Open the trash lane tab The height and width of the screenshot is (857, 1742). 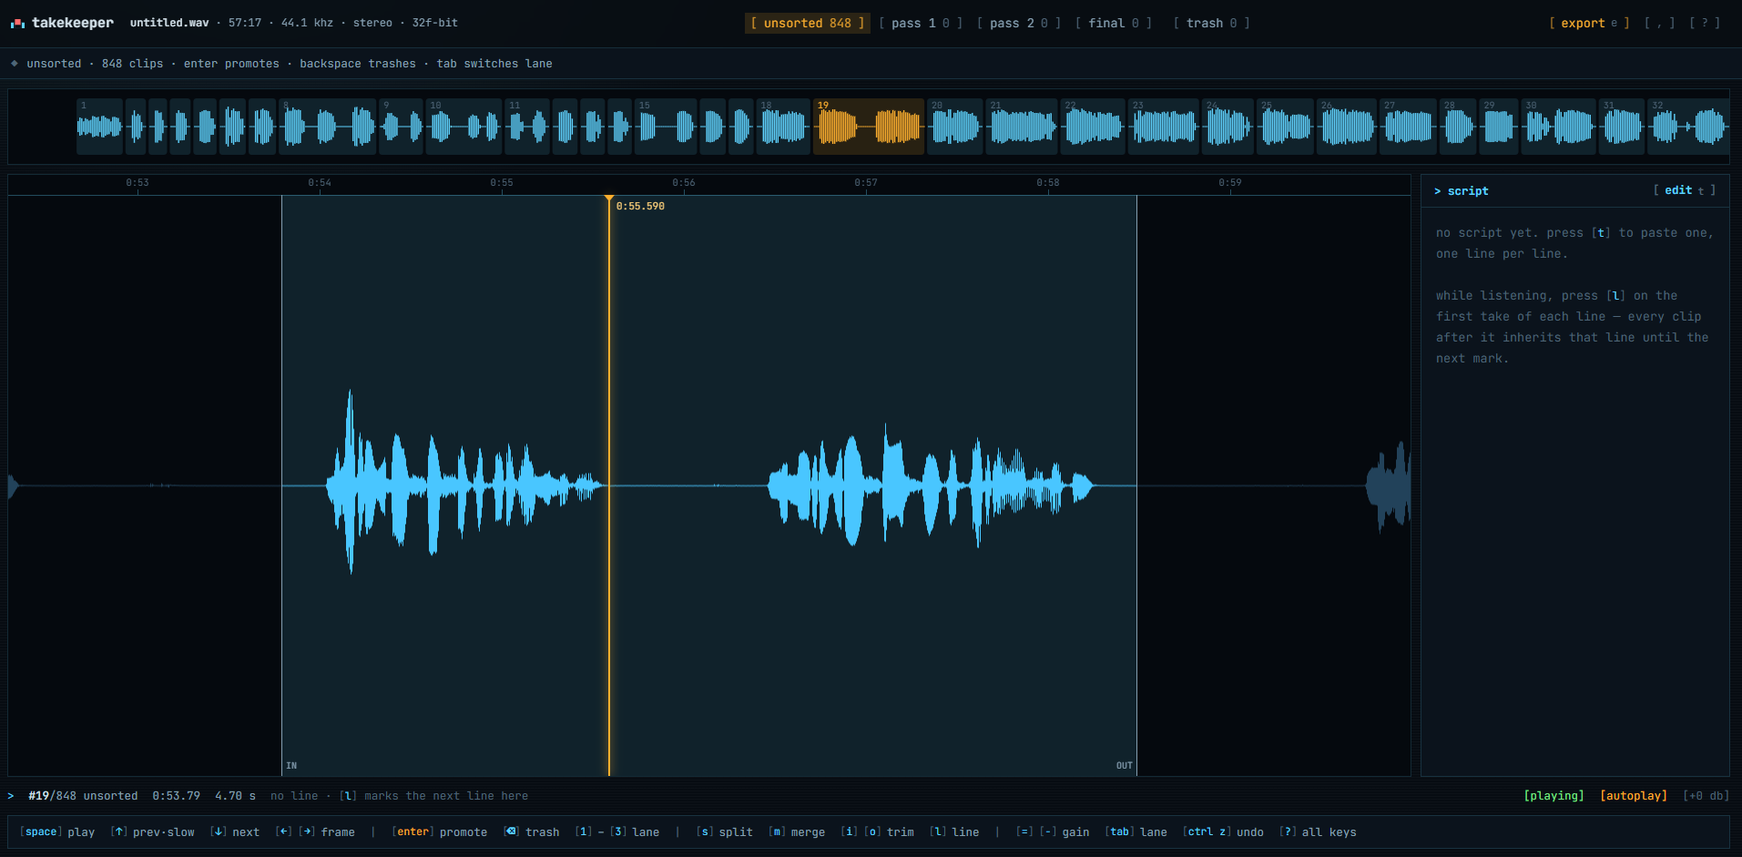pos(1211,23)
